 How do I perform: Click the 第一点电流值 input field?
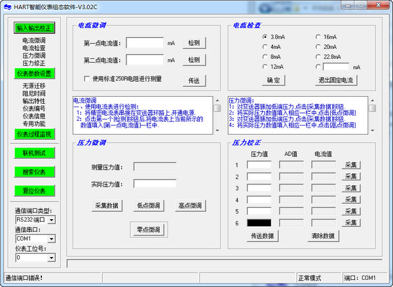point(145,43)
